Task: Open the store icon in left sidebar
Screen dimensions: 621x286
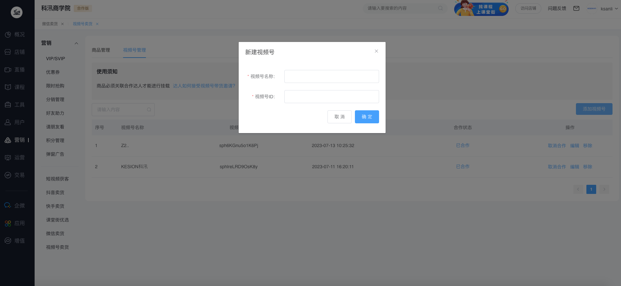Action: [x=8, y=52]
